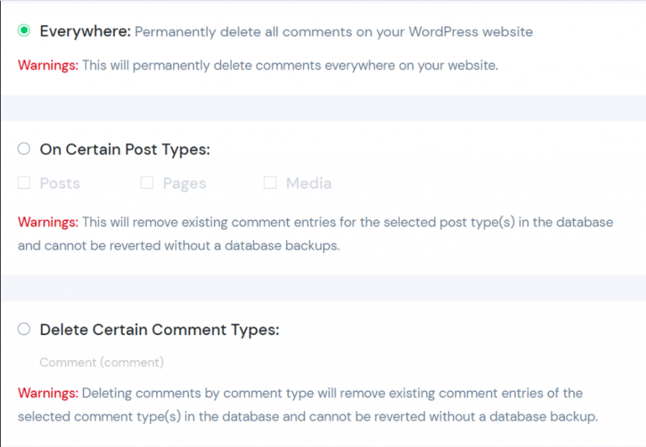Check the Pages checkbox
The width and height of the screenshot is (646, 447).
pos(147,183)
